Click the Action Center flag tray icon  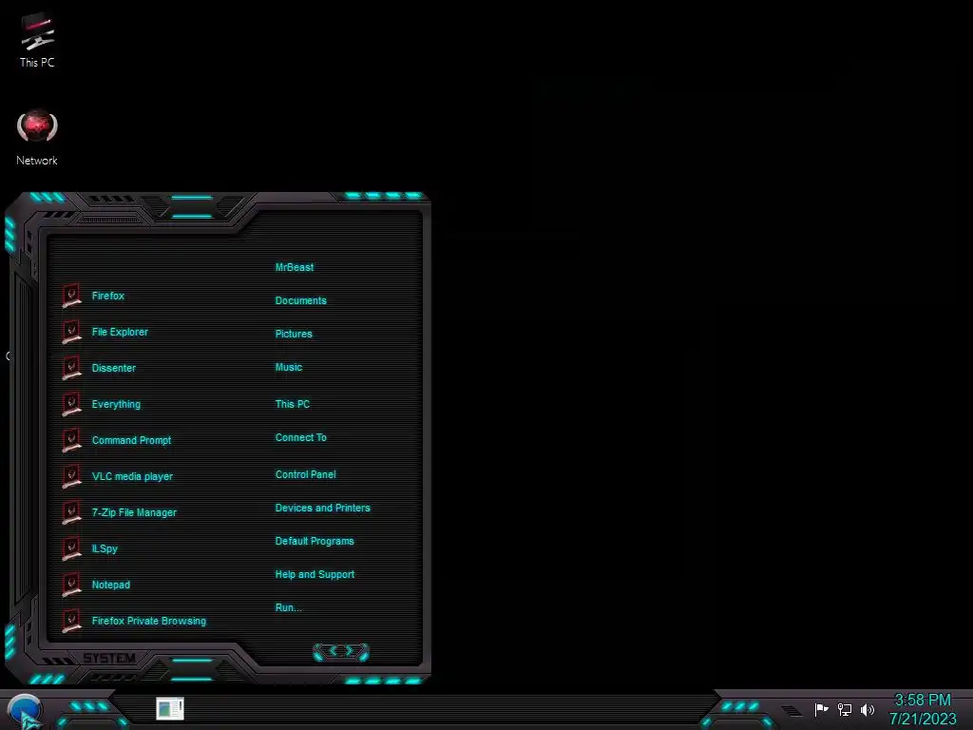(821, 709)
